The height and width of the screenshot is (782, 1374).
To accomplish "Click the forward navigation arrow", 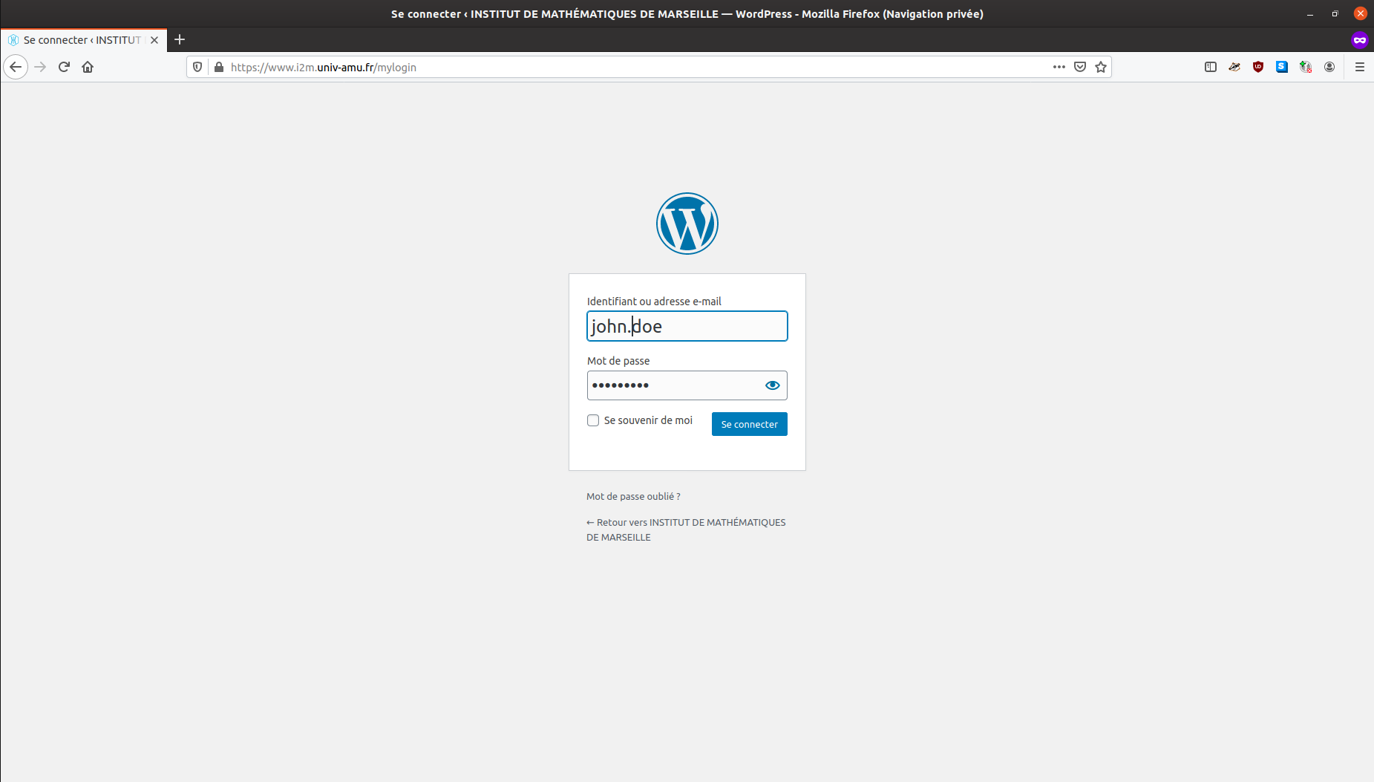I will [40, 67].
